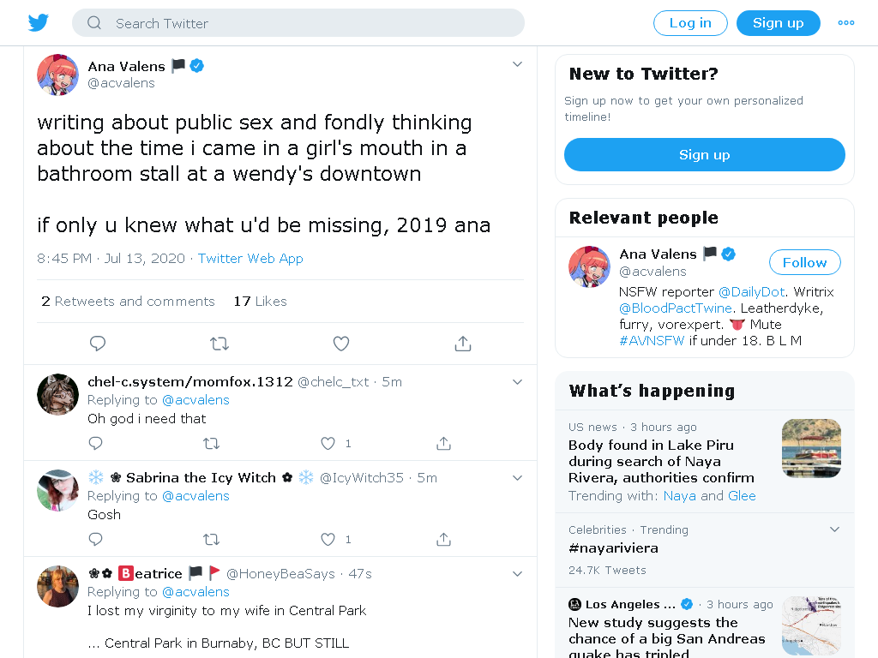Reply to Ana Valens' main tweet
Viewport: 878px width, 658px height.
coord(98,344)
